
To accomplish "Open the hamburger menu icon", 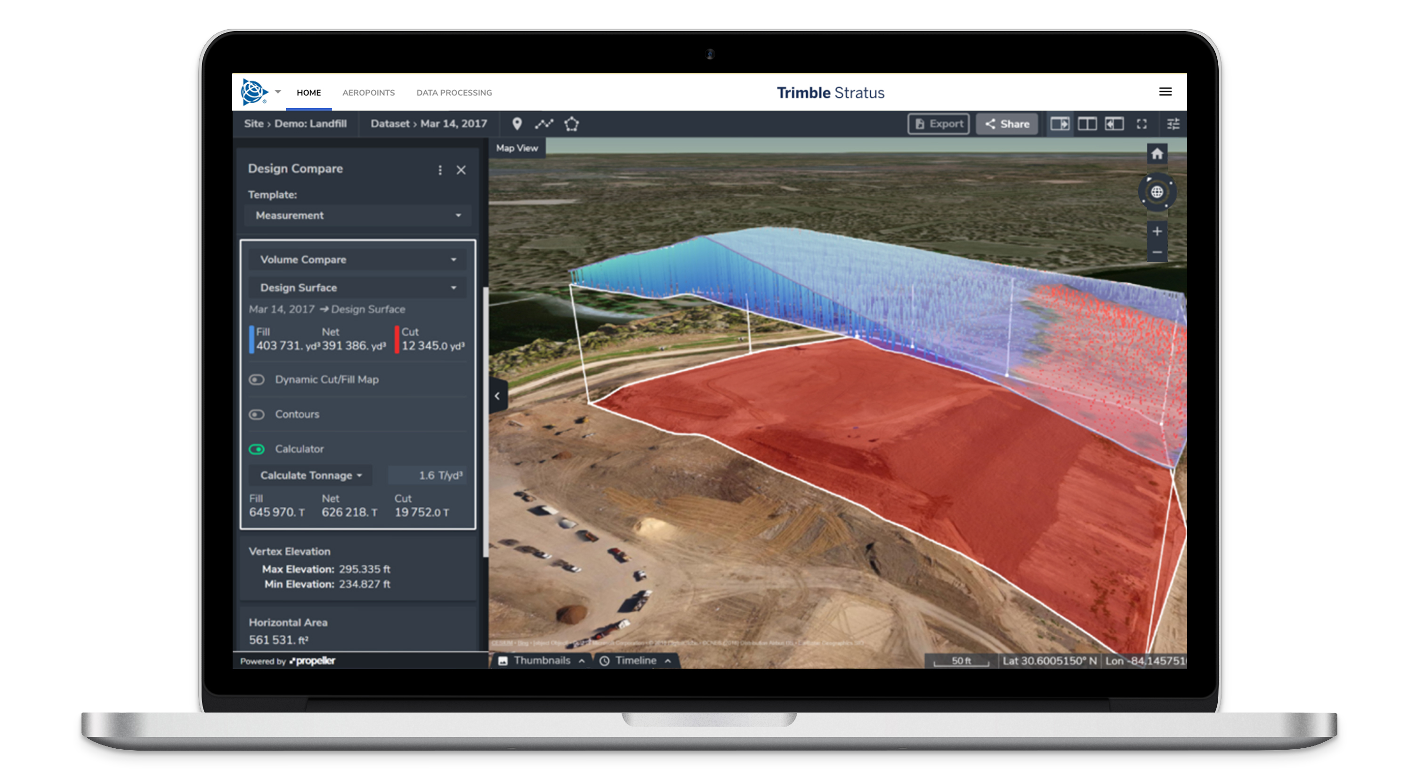I will tap(1165, 92).
